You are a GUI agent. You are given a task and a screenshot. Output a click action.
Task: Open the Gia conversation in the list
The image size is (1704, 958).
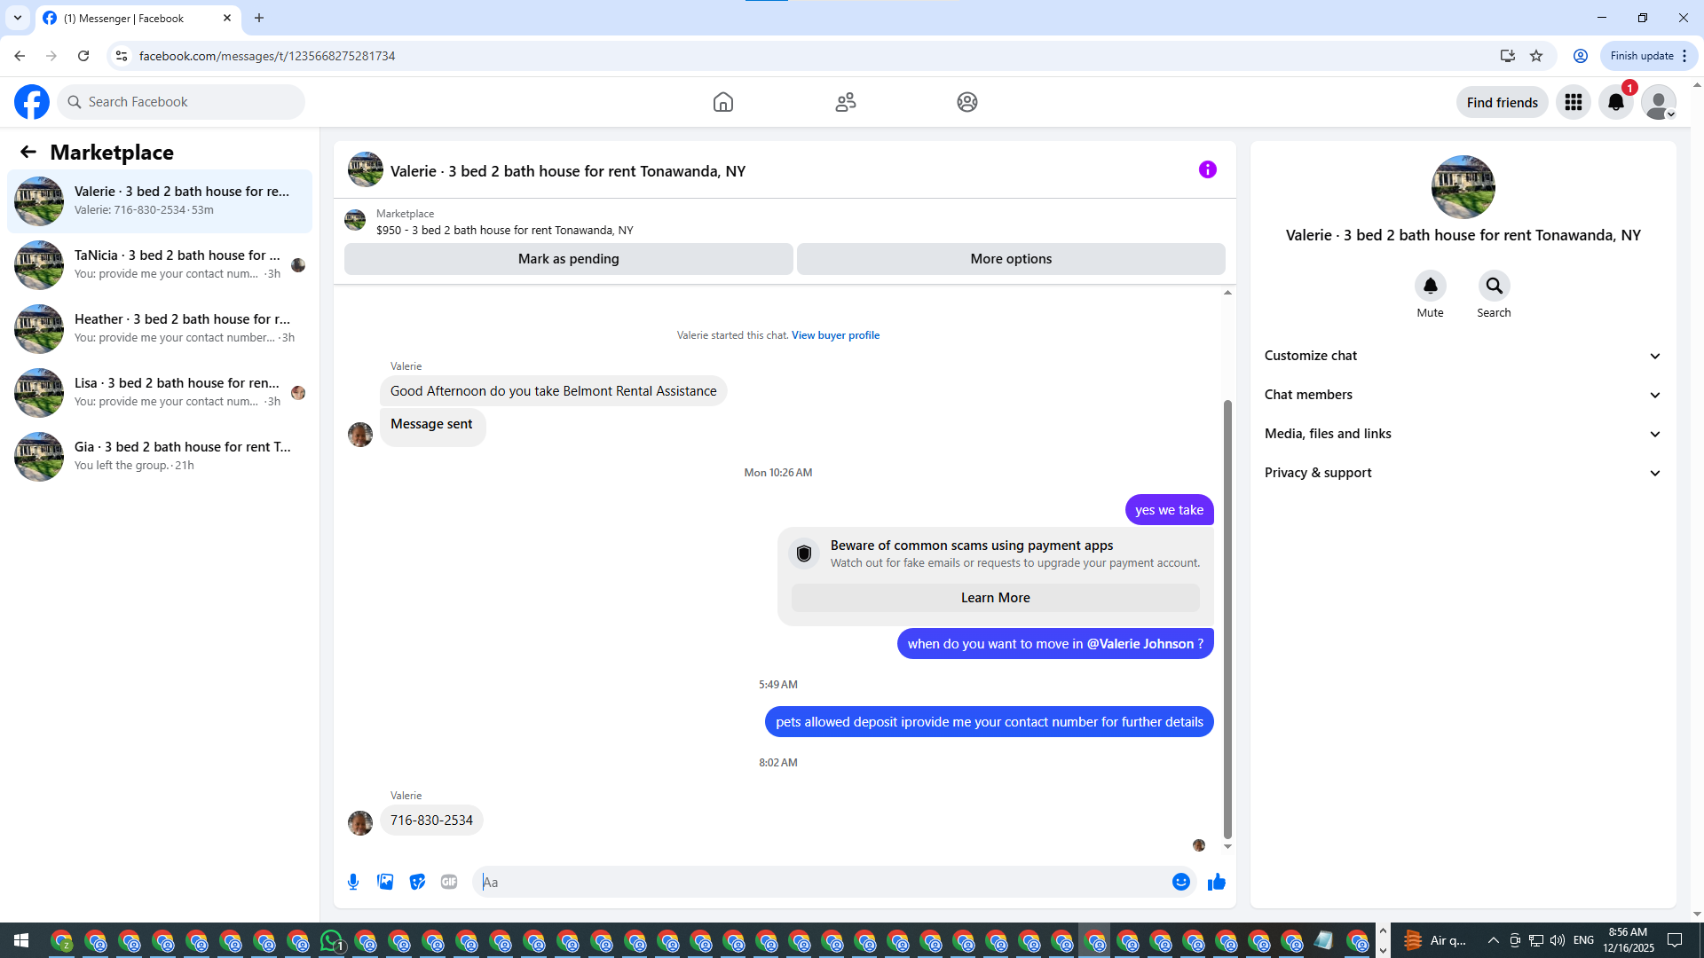pyautogui.click(x=160, y=457)
